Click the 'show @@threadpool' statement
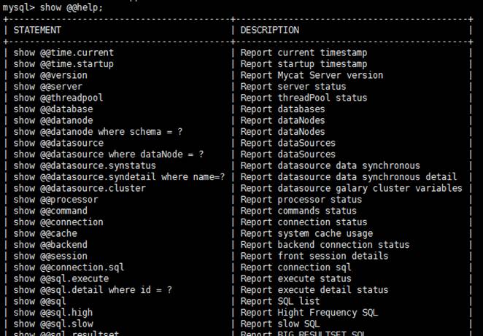The image size is (483, 336). [x=55, y=98]
